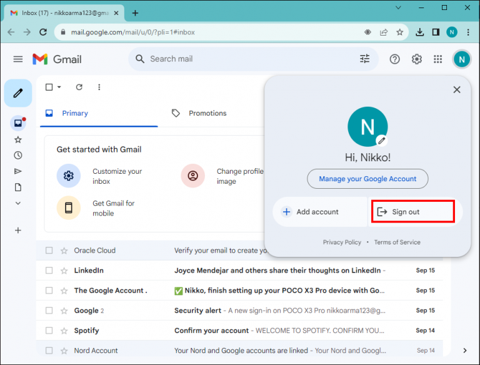Click Change profile image
480x365 pixels.
click(x=222, y=176)
